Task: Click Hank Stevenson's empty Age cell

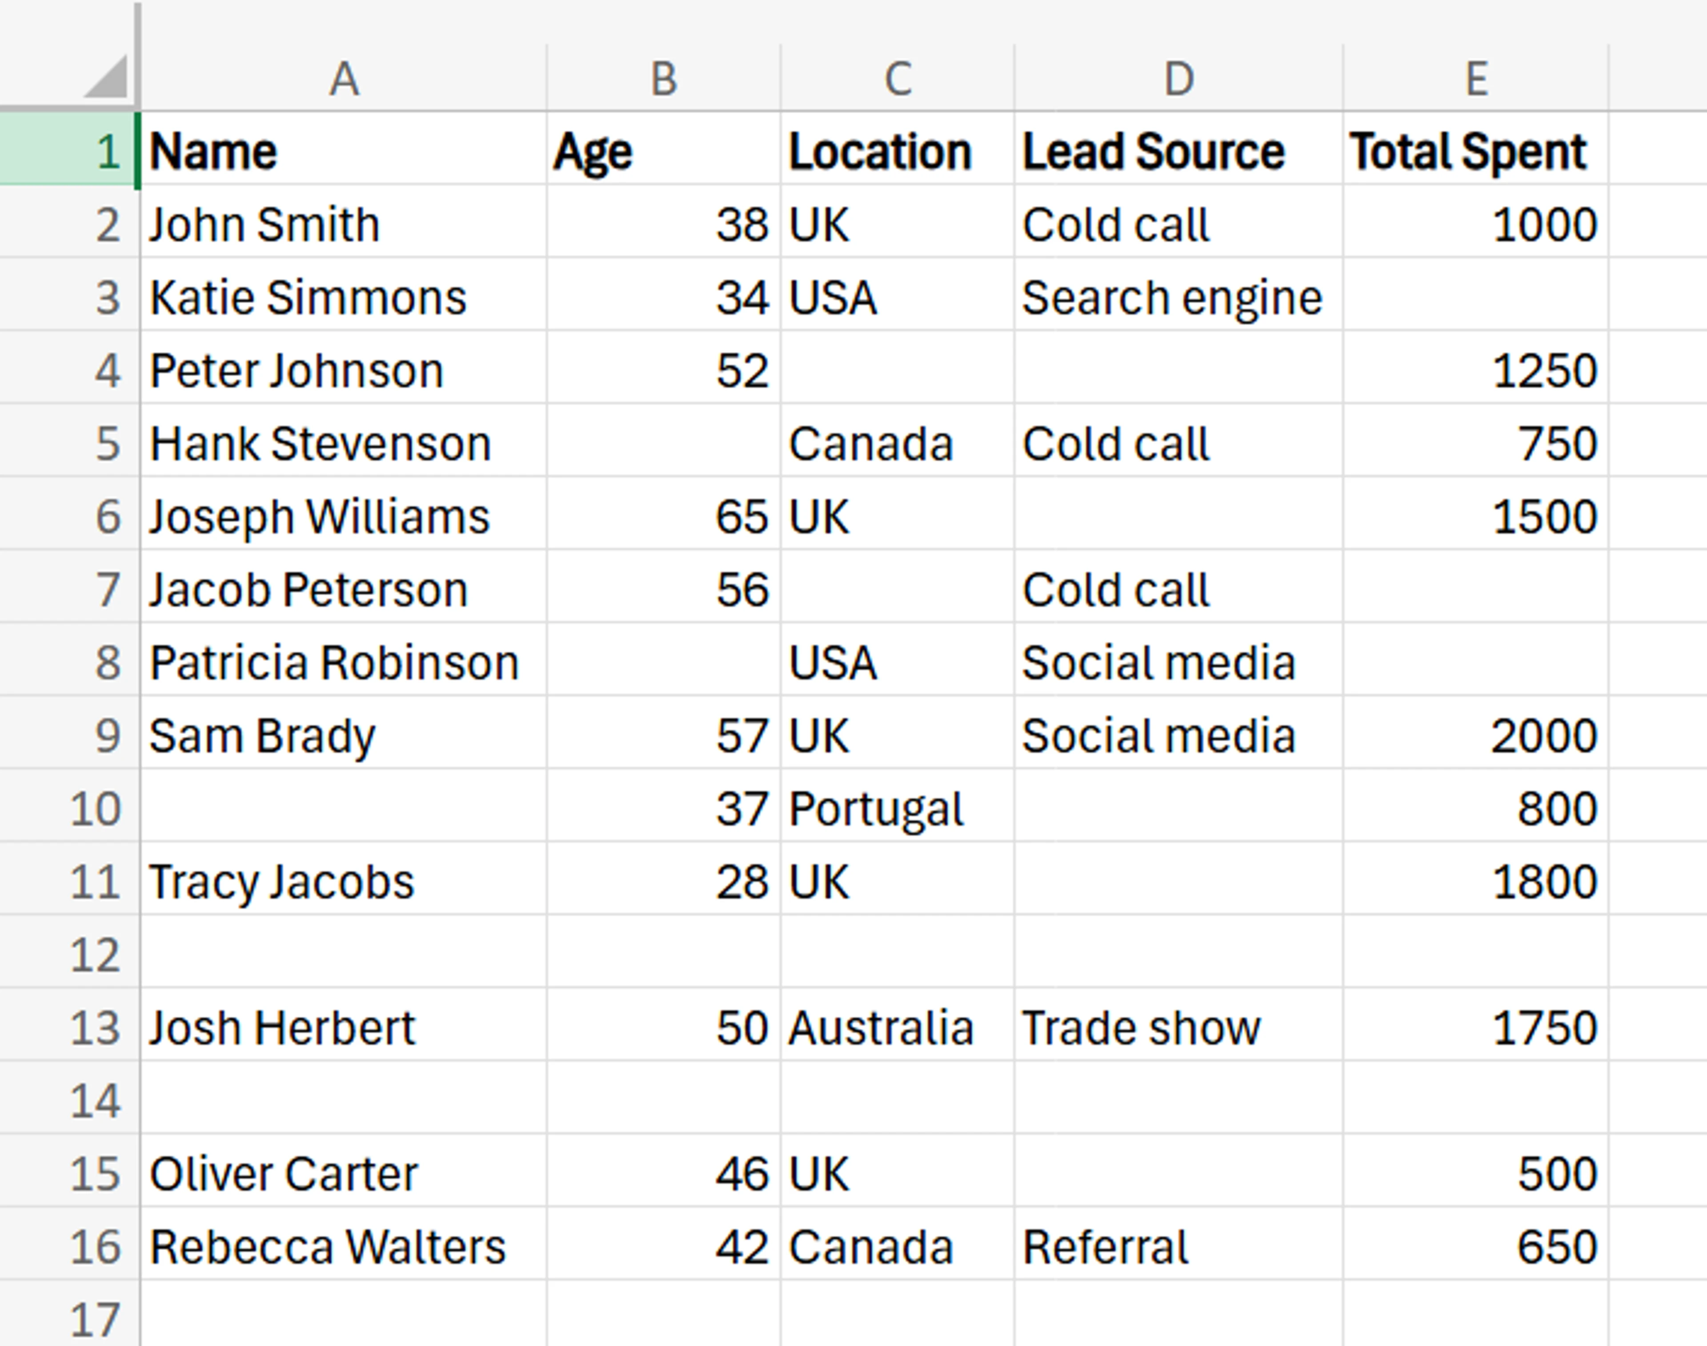Action: [x=662, y=443]
